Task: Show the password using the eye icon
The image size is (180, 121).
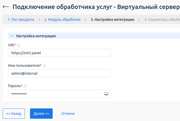Action: pos(106,94)
